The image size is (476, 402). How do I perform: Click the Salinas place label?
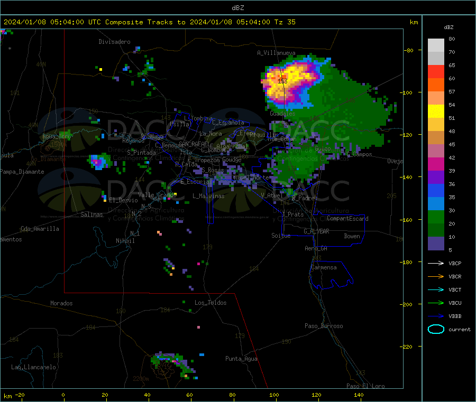pos(91,214)
